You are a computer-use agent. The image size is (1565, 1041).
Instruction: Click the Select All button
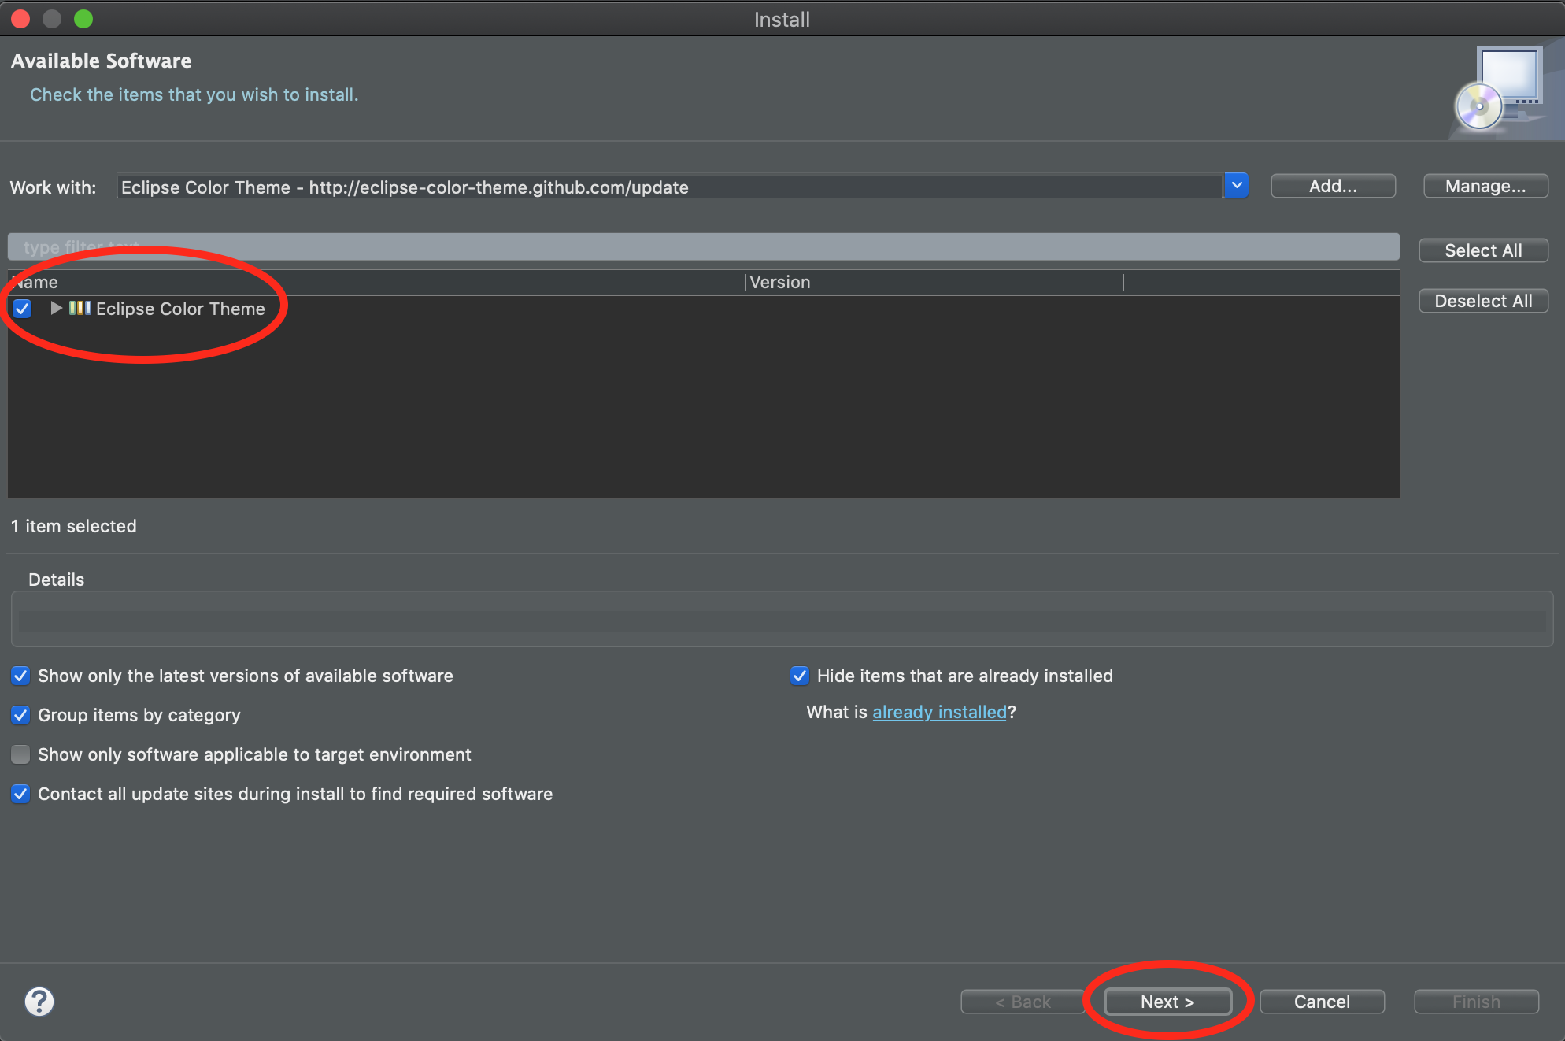point(1482,250)
